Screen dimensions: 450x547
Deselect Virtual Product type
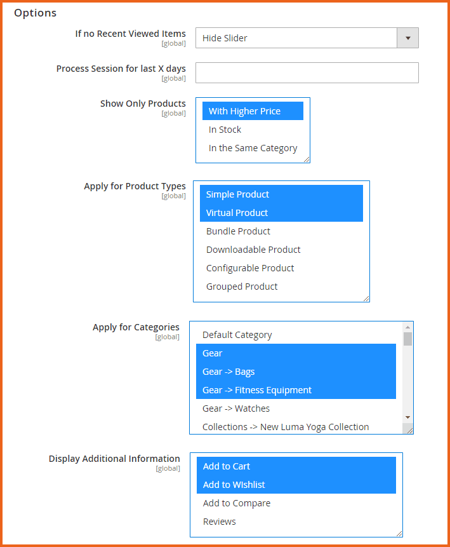tap(237, 213)
